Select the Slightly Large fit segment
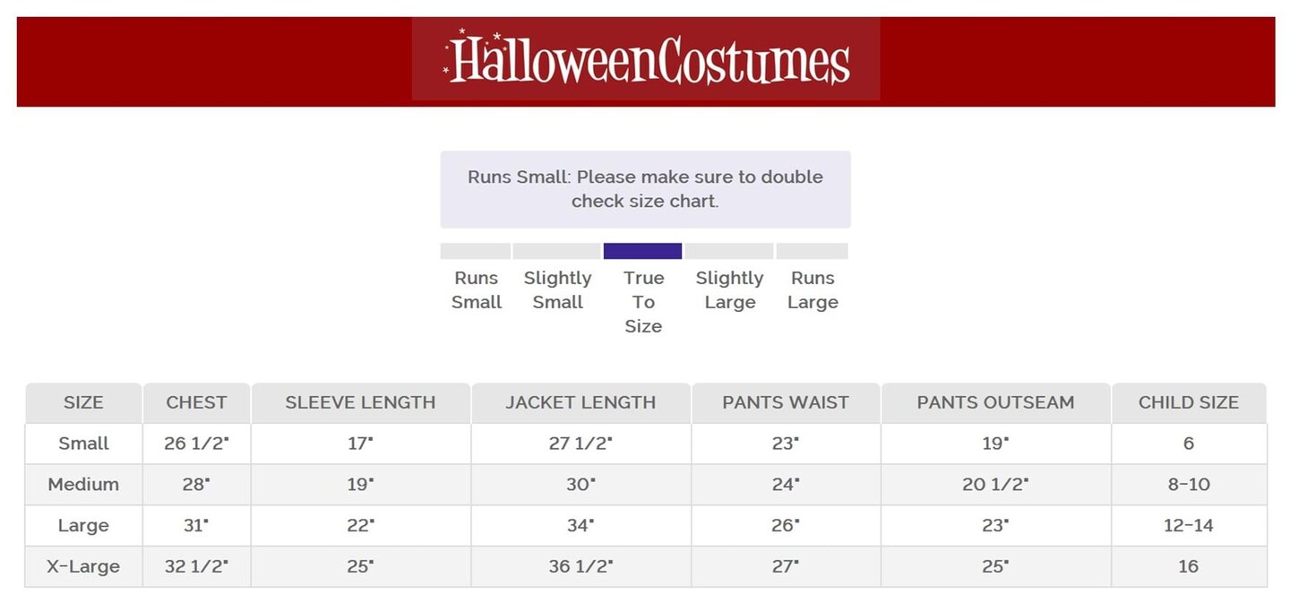Image resolution: width=1290 pixels, height=612 pixels. pos(728,251)
